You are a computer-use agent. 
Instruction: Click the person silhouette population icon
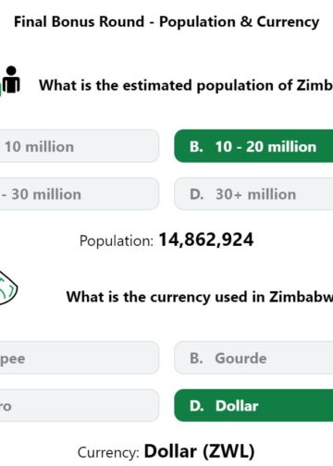pos(11,80)
